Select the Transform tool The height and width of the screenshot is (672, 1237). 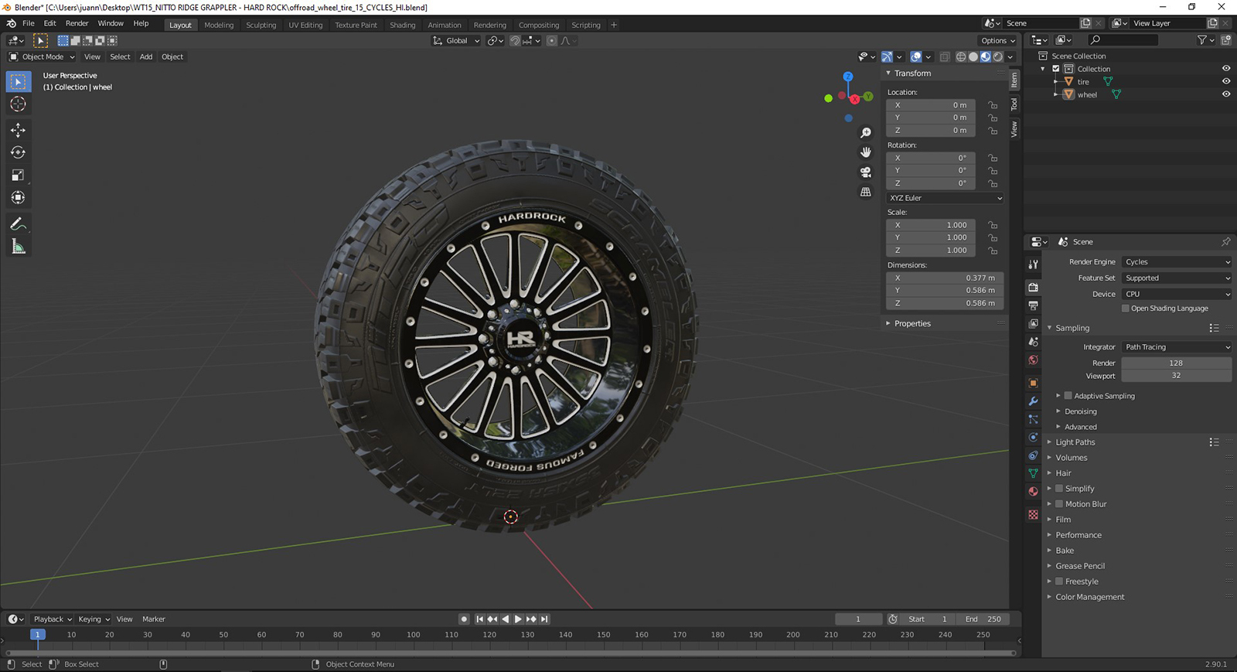[19, 198]
